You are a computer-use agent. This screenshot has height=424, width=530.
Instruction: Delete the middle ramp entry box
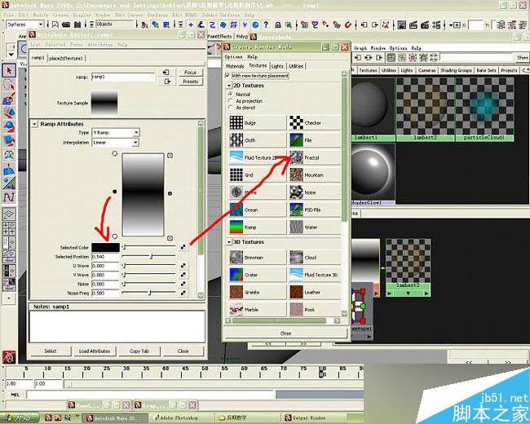[x=170, y=193]
